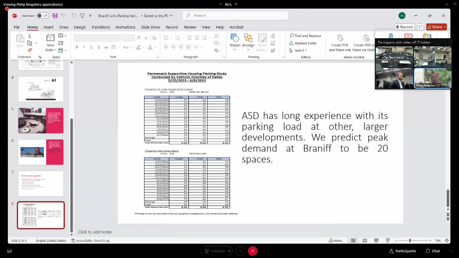Click the New Slide button

(x=51, y=43)
